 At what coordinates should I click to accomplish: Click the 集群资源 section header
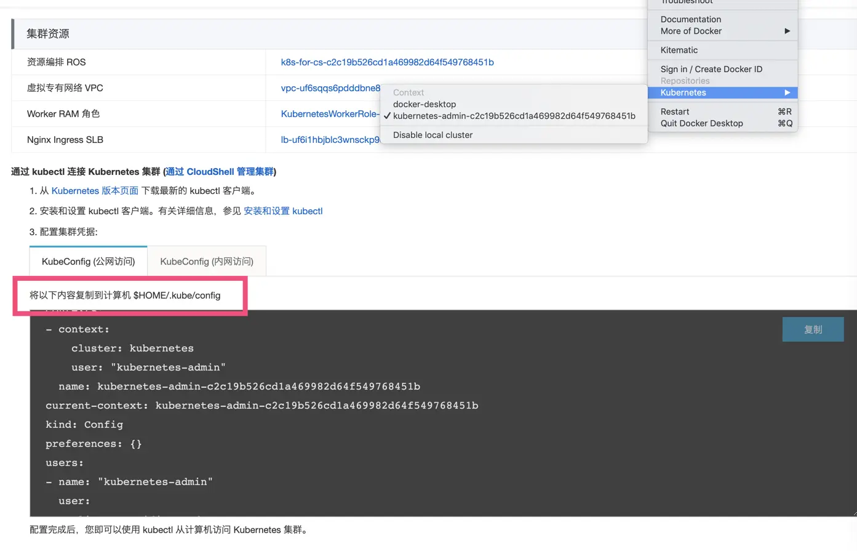click(48, 34)
